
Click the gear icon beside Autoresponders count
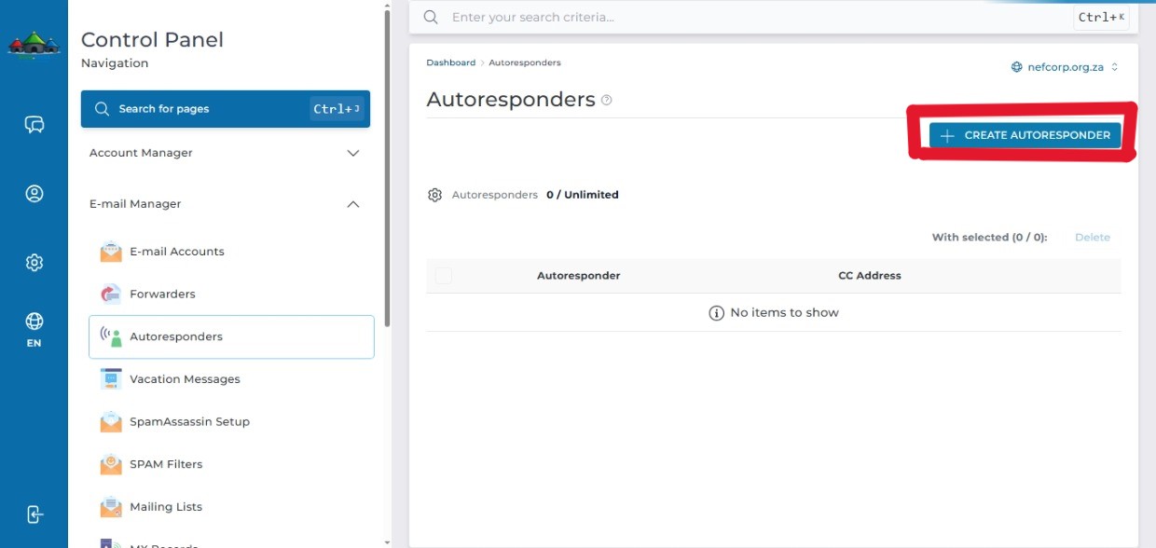[x=434, y=195]
